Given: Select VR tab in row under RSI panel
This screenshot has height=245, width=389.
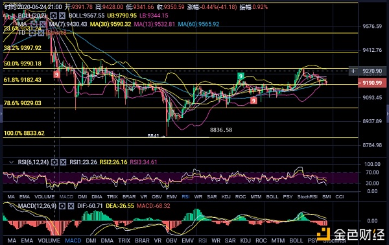Looking at the screenshot, I should (144, 196).
